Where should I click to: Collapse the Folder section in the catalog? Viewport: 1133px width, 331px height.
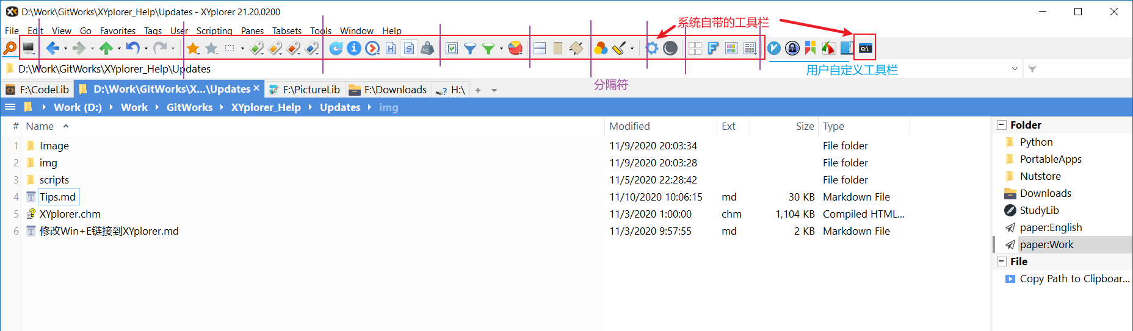[1001, 125]
